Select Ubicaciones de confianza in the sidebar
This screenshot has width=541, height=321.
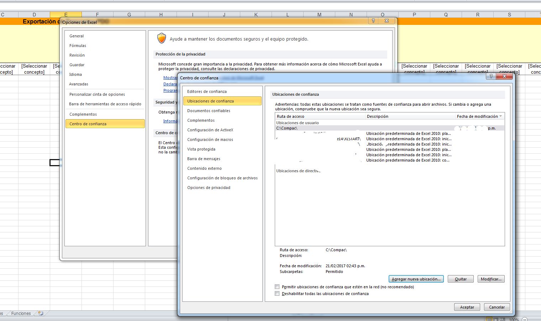pos(222,101)
